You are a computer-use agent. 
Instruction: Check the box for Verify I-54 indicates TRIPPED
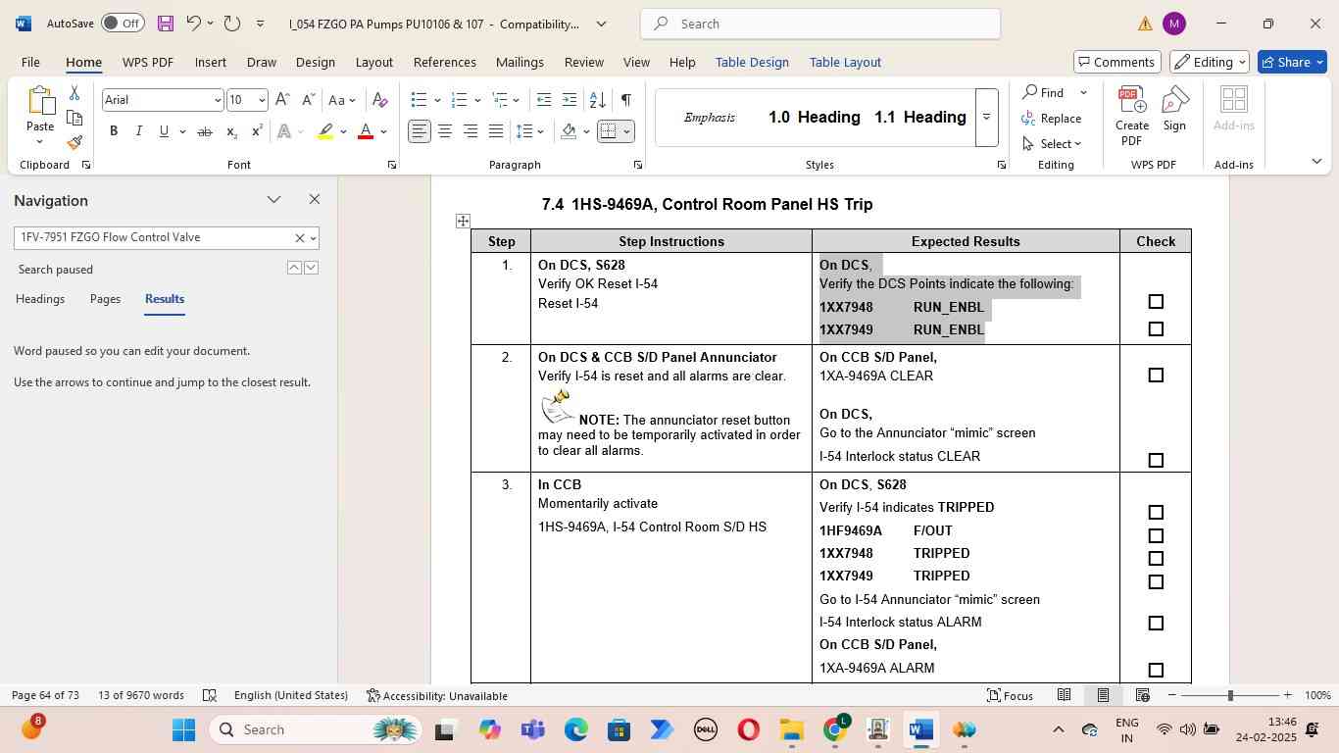(x=1156, y=512)
